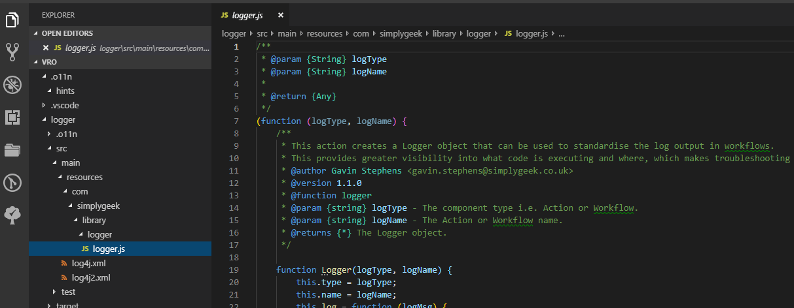
Task: Open the tree-shaped activity bar icon
Action: click(12, 214)
